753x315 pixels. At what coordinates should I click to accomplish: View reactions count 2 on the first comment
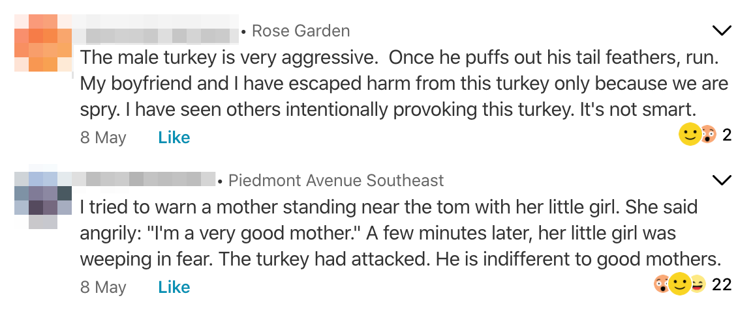[x=727, y=135]
